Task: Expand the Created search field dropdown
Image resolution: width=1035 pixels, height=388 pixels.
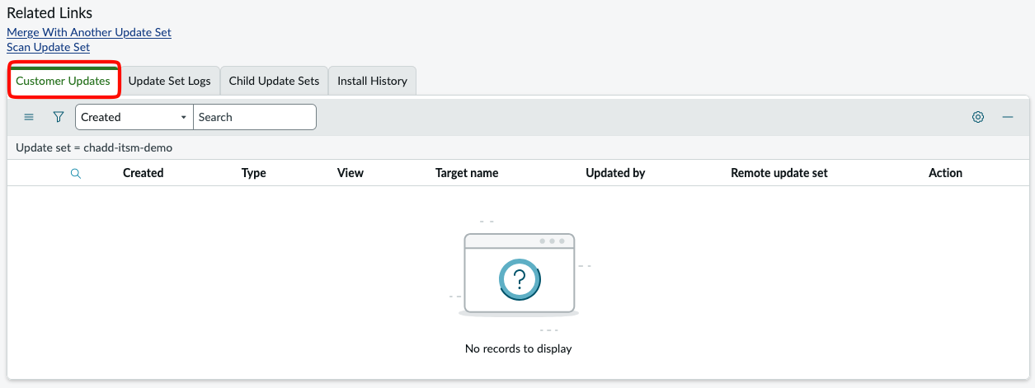Action: click(134, 117)
